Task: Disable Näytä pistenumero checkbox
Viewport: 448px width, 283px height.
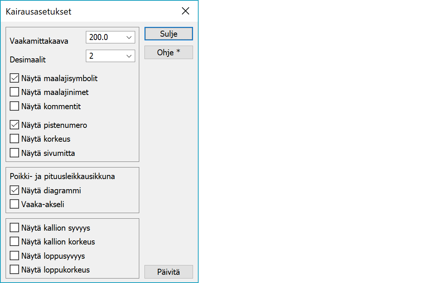Action: [15, 125]
